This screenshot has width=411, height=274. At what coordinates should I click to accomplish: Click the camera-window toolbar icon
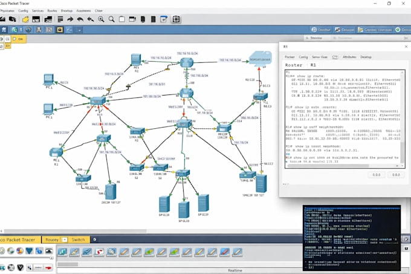coord(132,19)
